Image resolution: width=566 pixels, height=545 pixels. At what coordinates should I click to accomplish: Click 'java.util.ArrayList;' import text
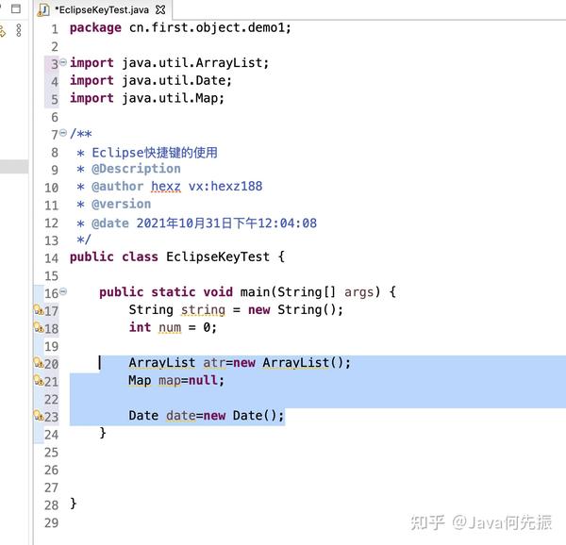[x=195, y=63]
